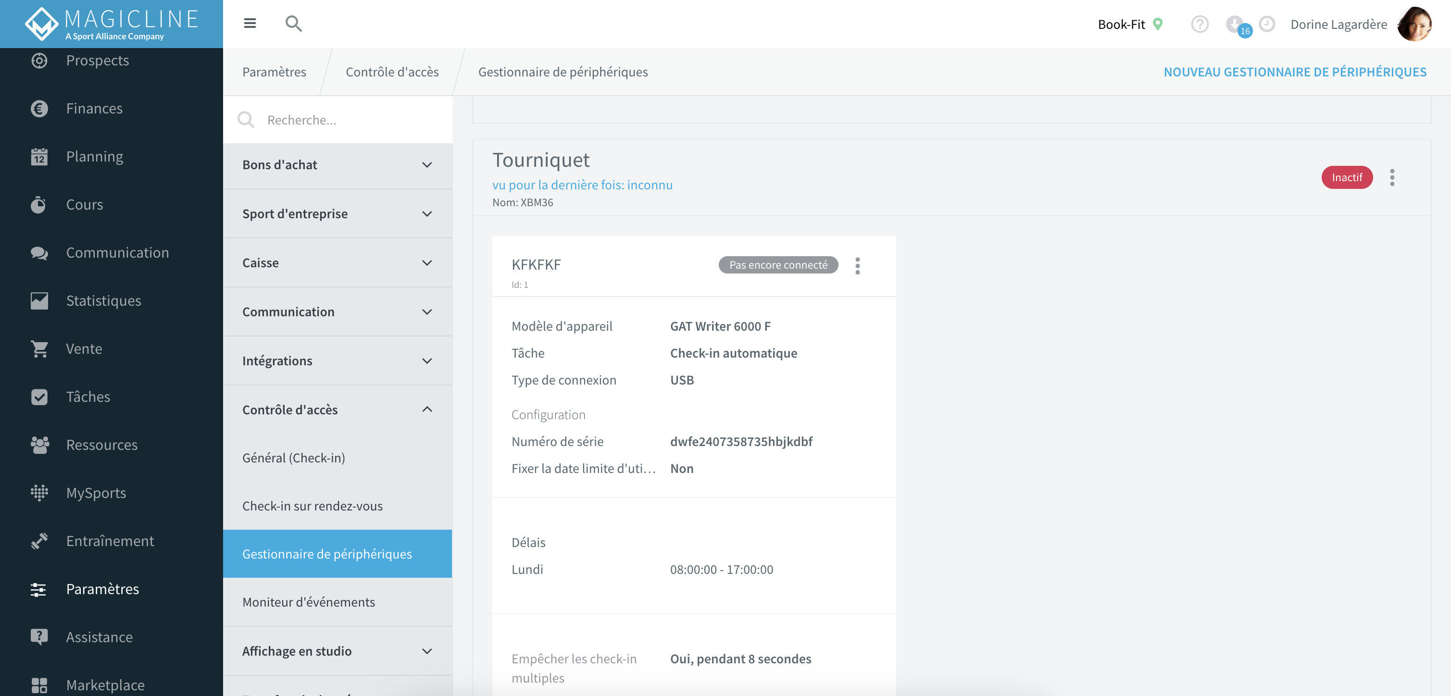Open KFKFKF device three-dot menu
Viewport: 1451px width, 696px height.
click(857, 266)
